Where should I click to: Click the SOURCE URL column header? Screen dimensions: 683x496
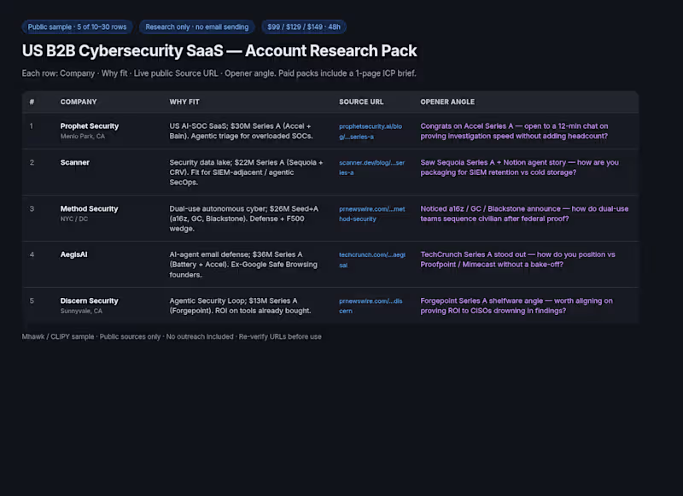tap(361, 102)
